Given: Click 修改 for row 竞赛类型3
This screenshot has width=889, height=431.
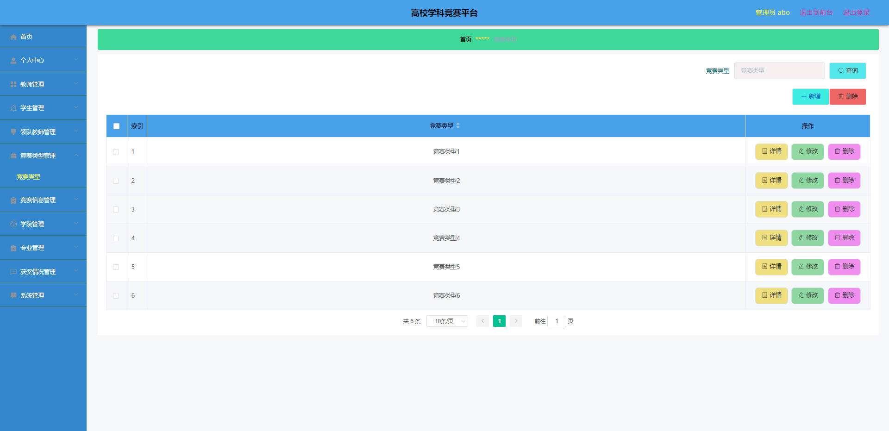Looking at the screenshot, I should point(808,209).
